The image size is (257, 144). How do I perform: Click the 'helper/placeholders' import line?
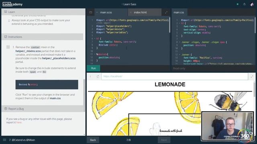[114, 26]
